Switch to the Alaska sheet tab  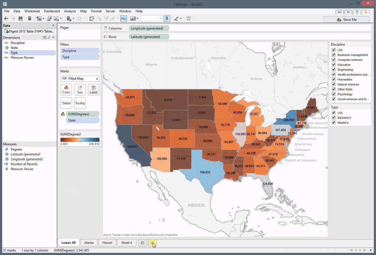click(x=89, y=243)
